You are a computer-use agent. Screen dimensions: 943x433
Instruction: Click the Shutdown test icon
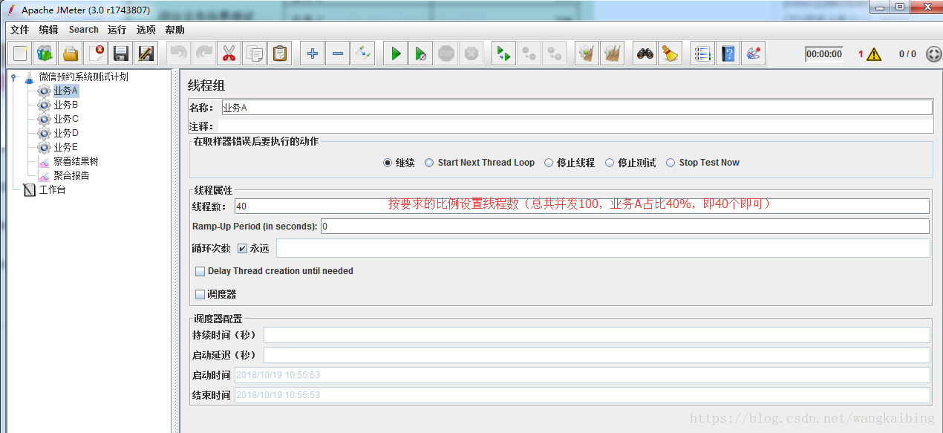click(471, 53)
